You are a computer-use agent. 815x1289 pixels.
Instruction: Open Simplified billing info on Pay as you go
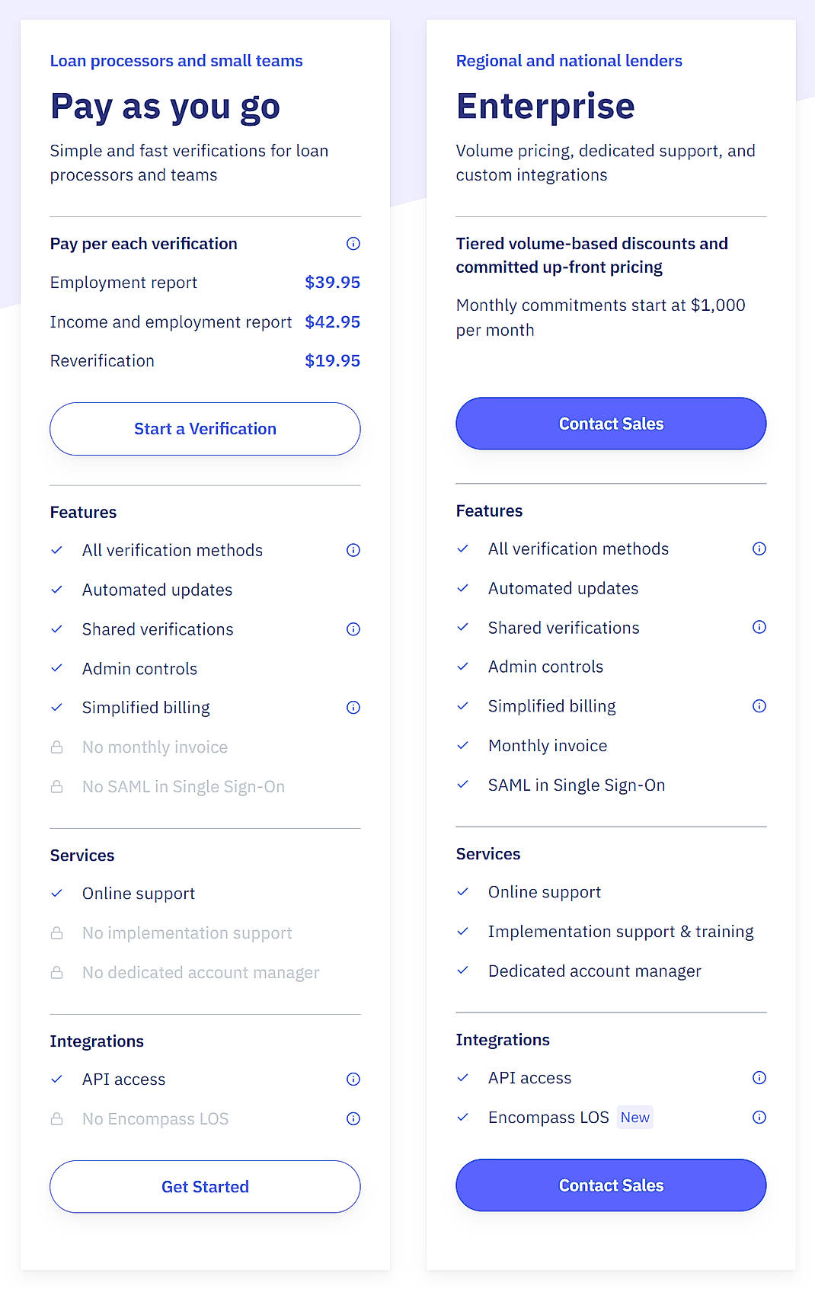[353, 707]
